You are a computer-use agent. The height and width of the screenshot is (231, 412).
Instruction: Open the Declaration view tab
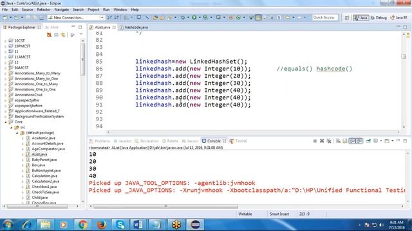tap(147, 141)
